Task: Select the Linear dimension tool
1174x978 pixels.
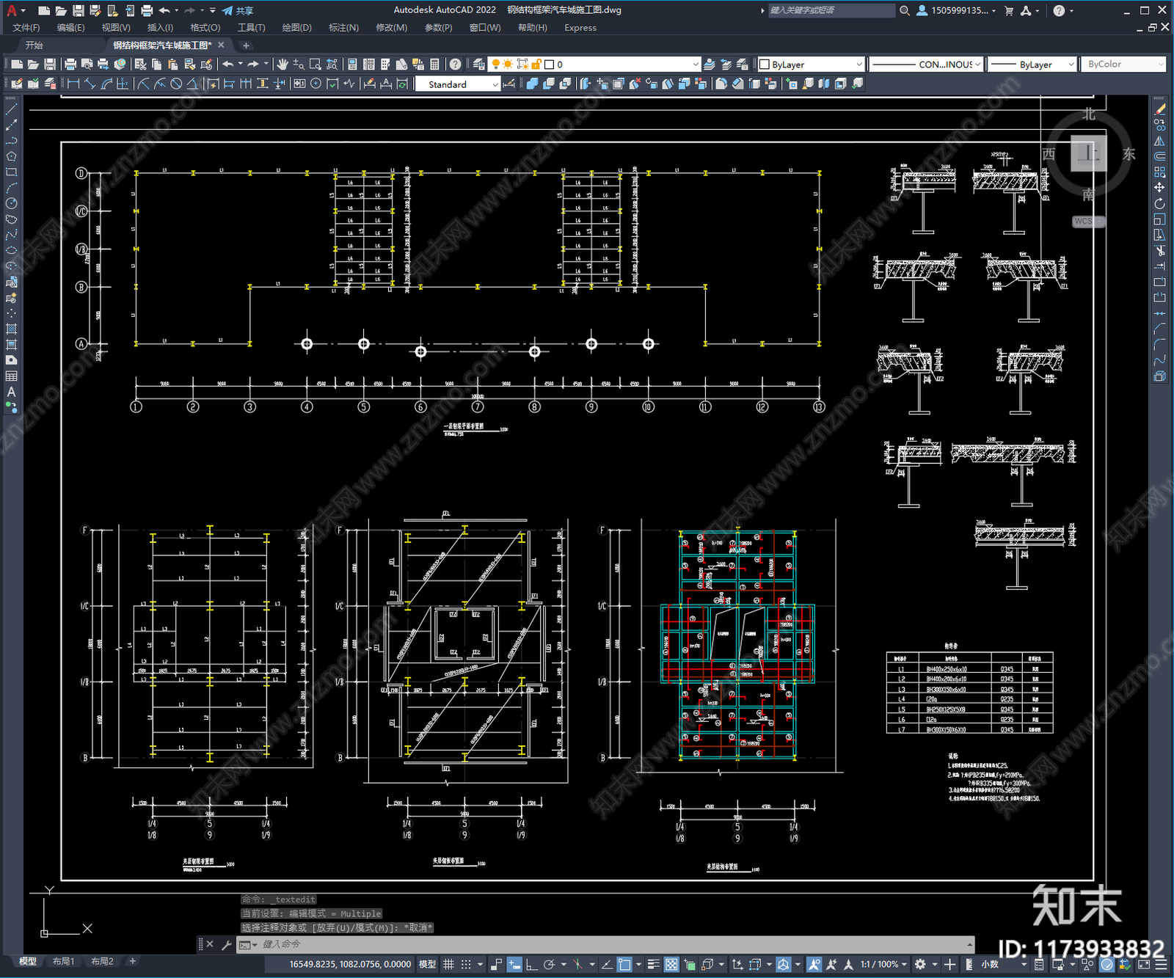Action: [x=73, y=84]
